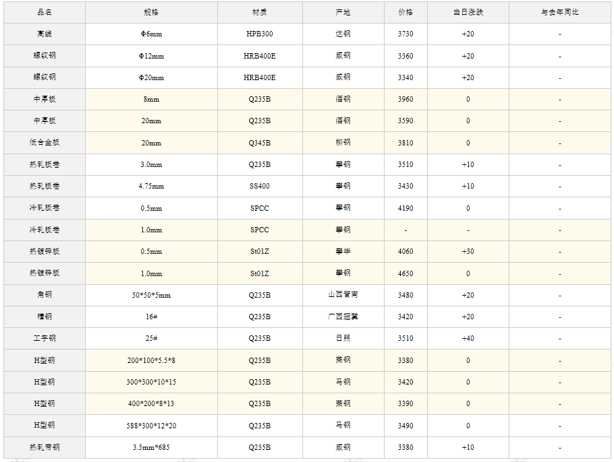
Task: Click the 与去年同比 column header
Action: 559,12
